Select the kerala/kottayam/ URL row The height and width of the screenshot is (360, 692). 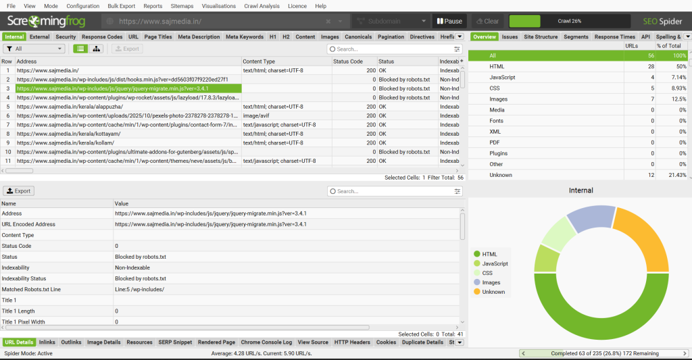[230, 134]
